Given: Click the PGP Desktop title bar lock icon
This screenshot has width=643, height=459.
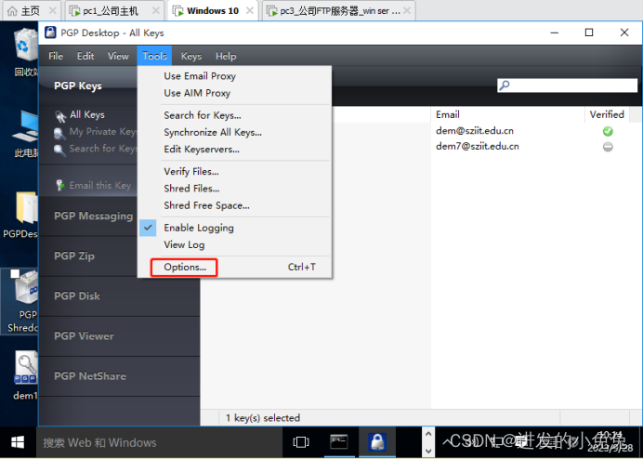Looking at the screenshot, I should 50,33.
